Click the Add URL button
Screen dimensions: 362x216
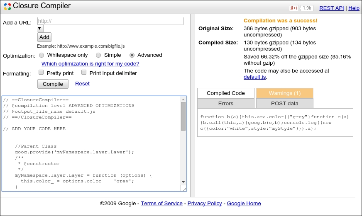click(44, 37)
